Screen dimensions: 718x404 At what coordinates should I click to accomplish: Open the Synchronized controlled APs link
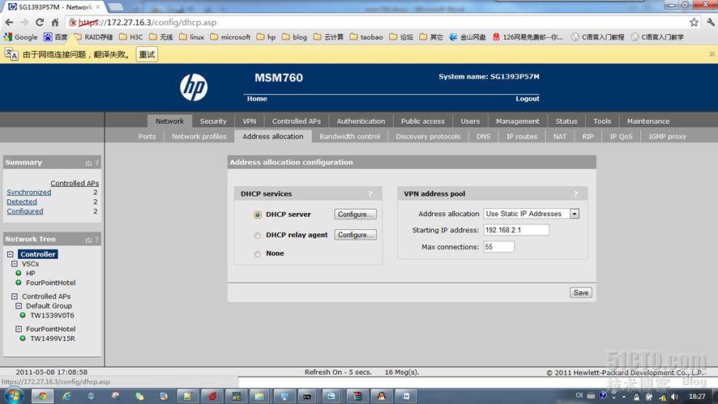29,192
